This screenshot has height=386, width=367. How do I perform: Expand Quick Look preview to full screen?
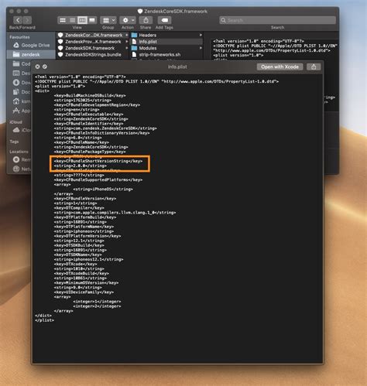pyautogui.click(x=45, y=67)
